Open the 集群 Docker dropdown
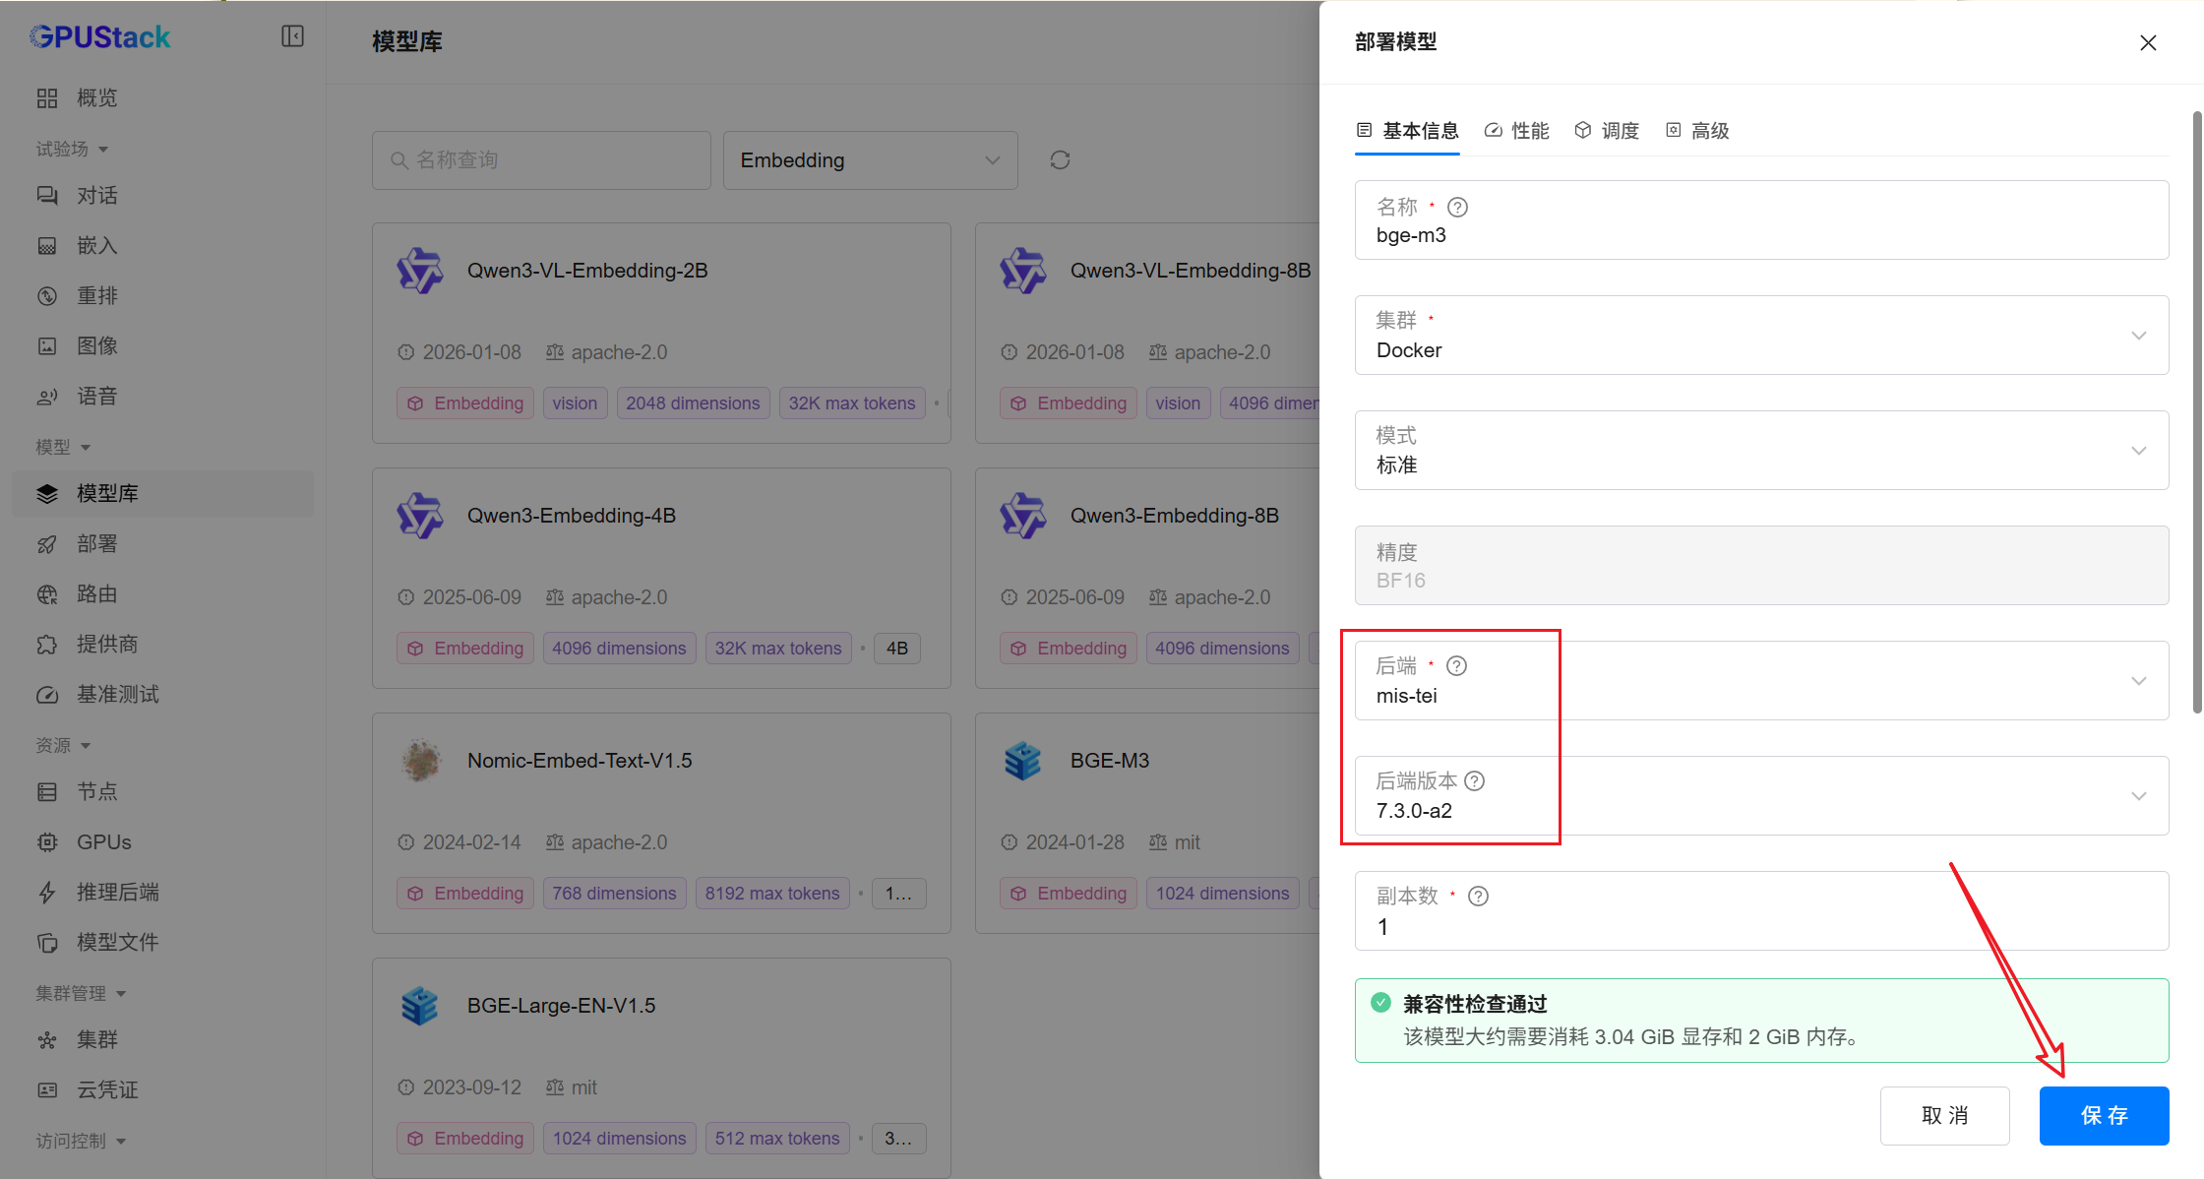 coord(1761,336)
